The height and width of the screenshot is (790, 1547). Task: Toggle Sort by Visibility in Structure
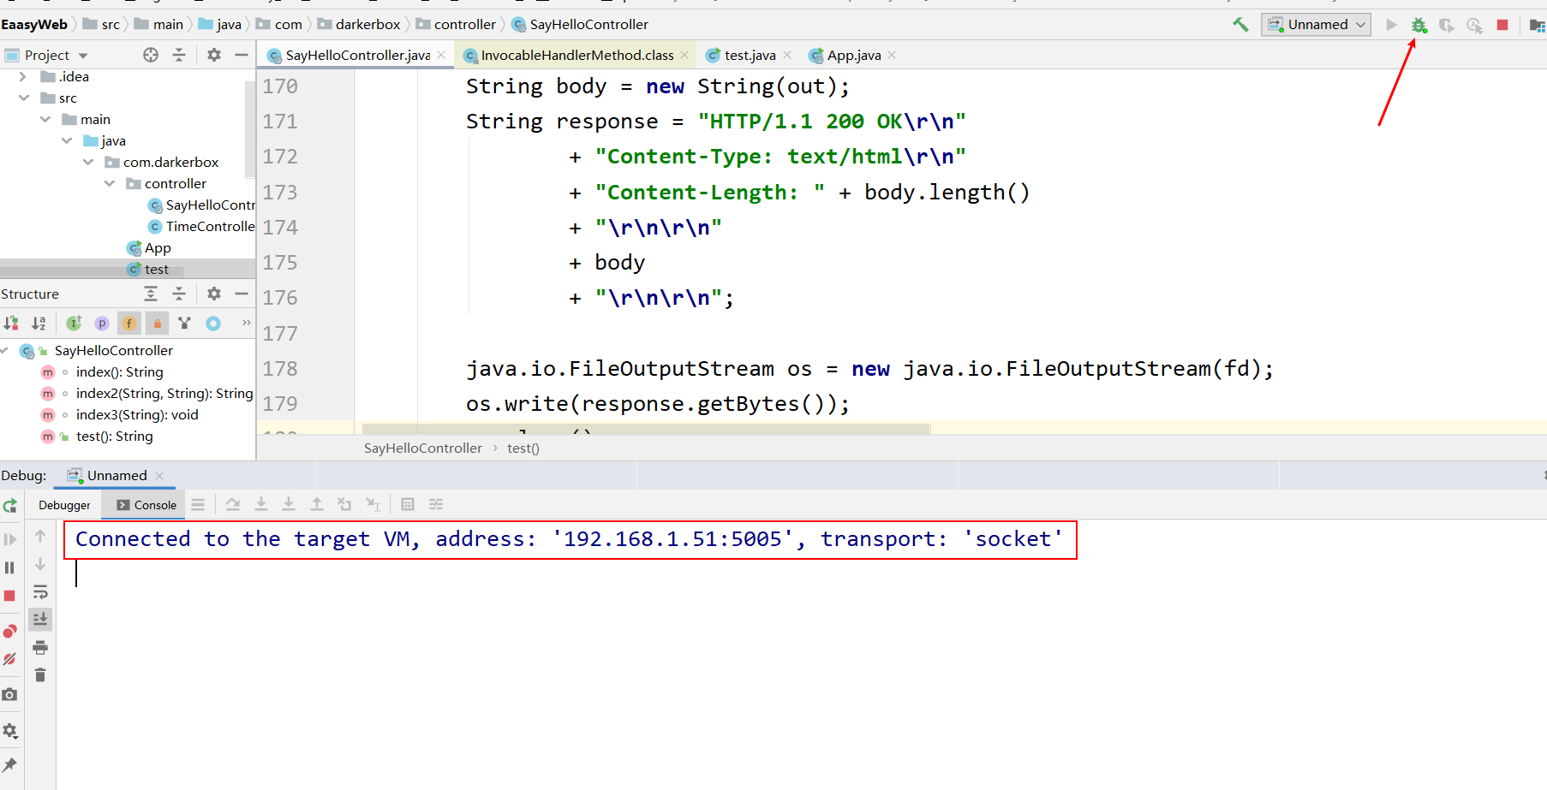[11, 323]
